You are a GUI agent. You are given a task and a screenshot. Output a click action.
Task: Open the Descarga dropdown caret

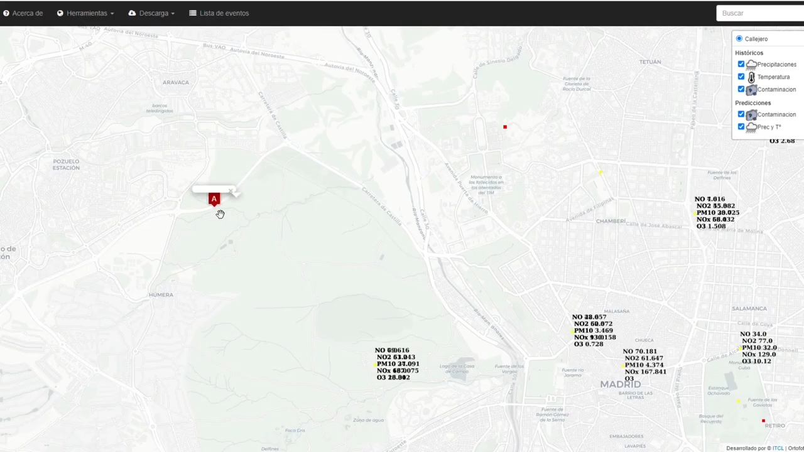172,13
